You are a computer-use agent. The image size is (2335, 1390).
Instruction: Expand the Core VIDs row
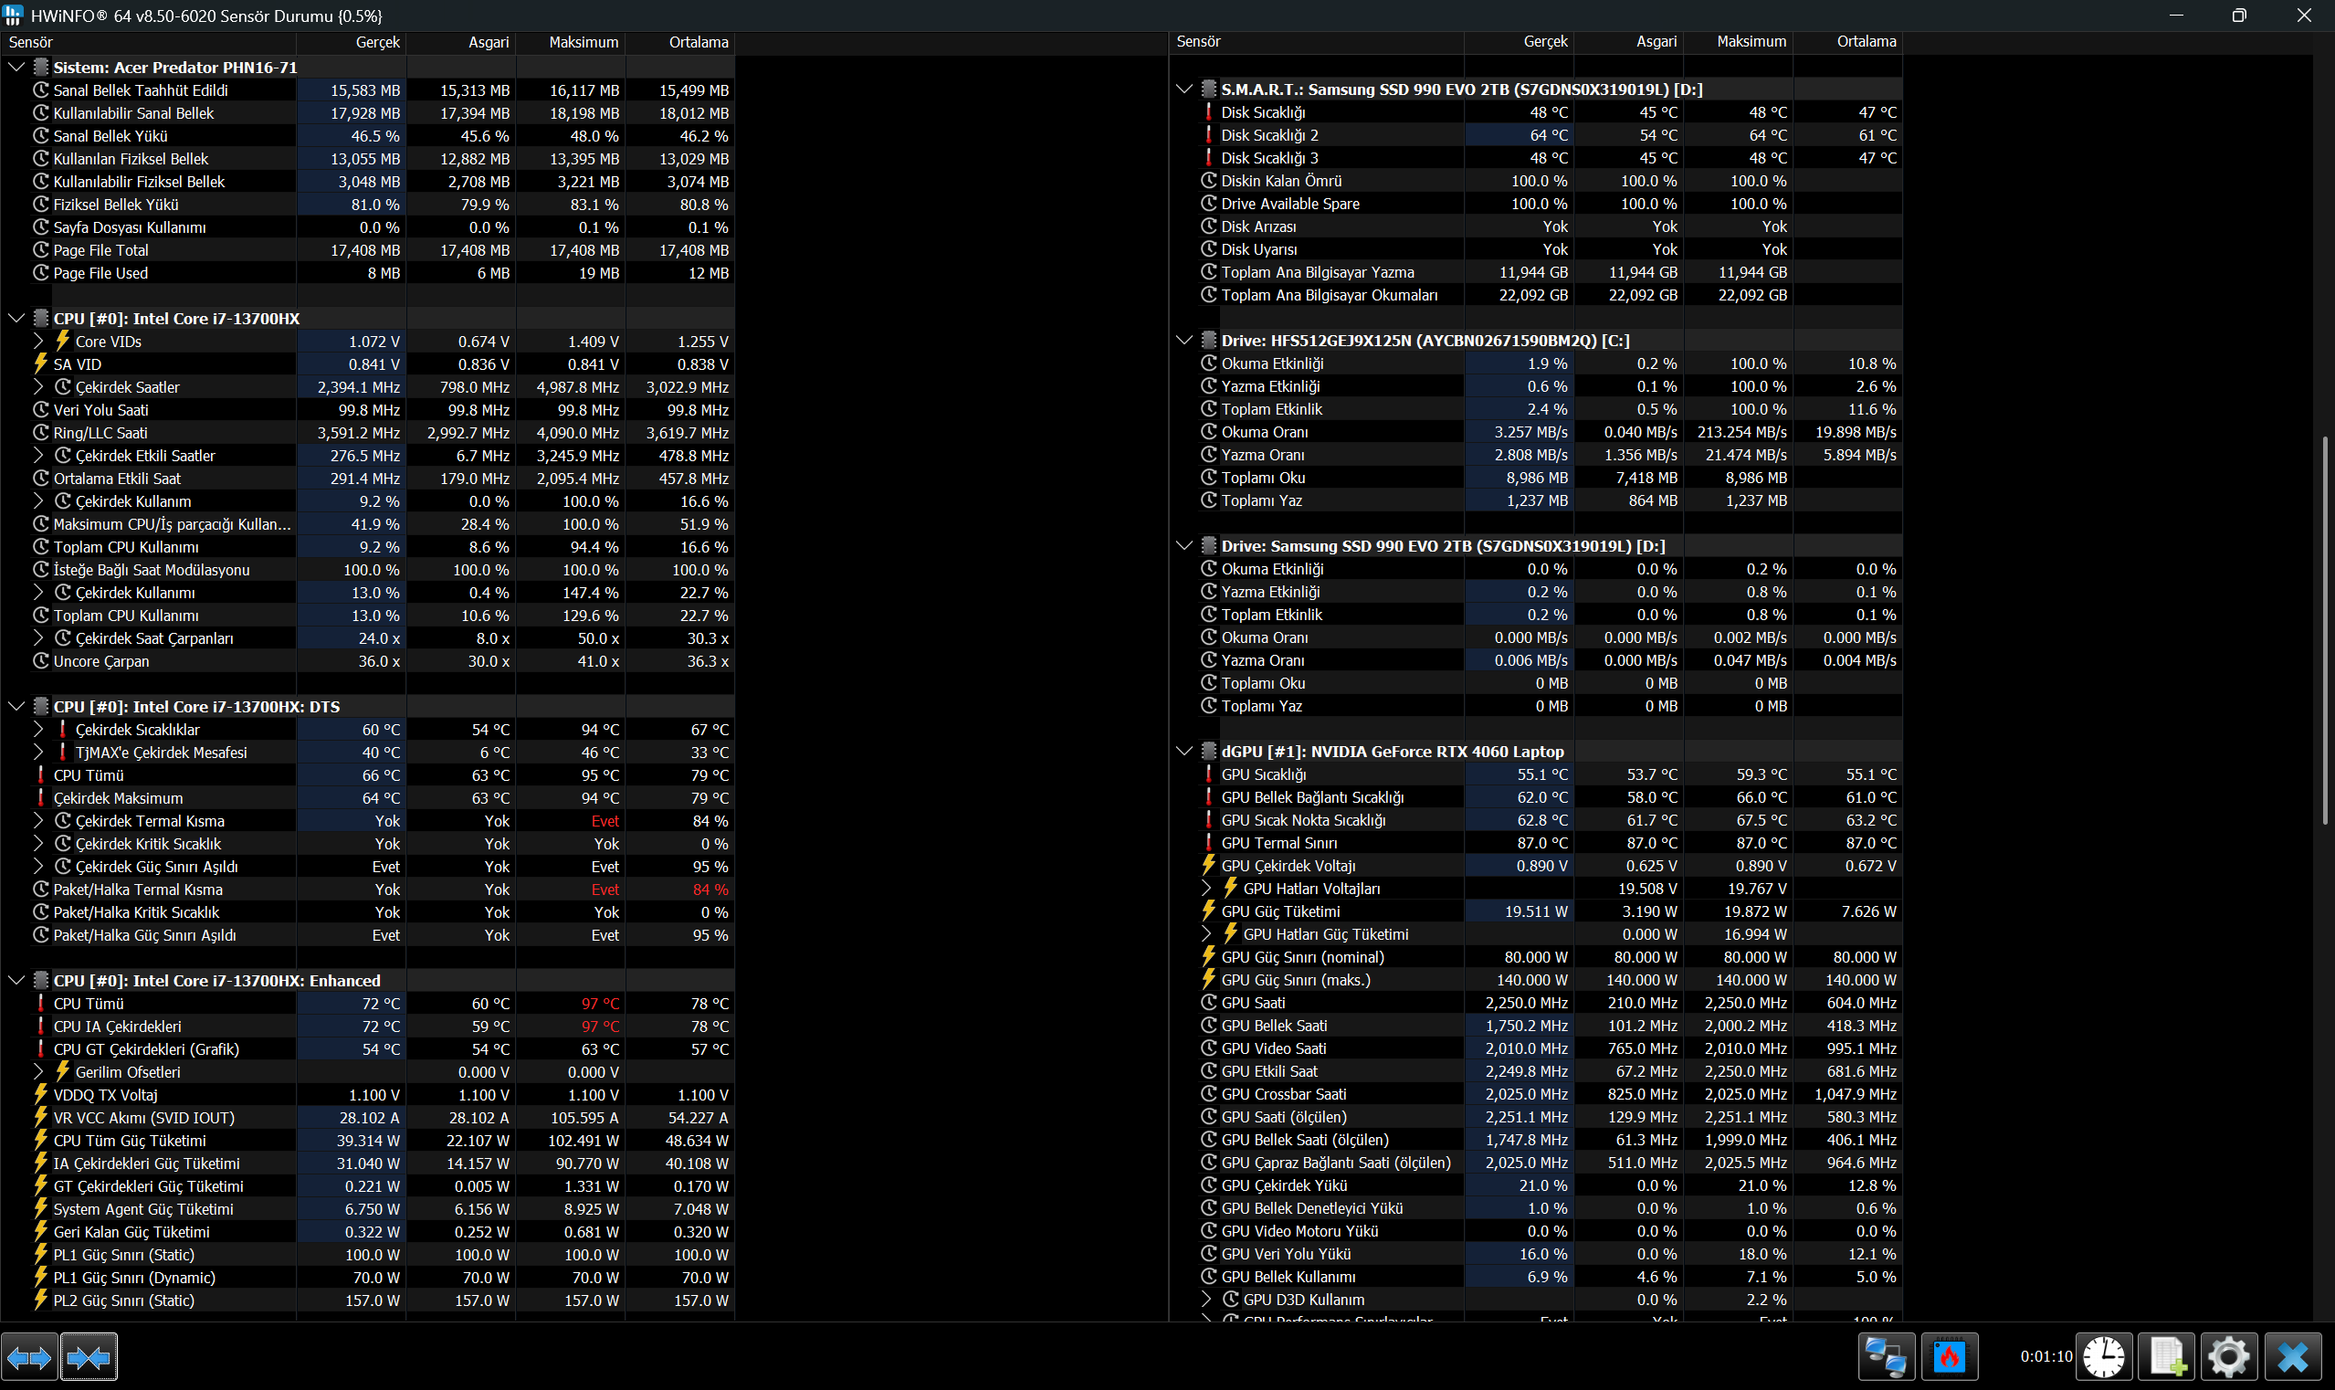38,341
